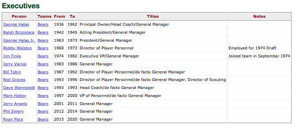Open Ralph Brizzolara's page
Screen dimensions: 295x129
[19, 32]
